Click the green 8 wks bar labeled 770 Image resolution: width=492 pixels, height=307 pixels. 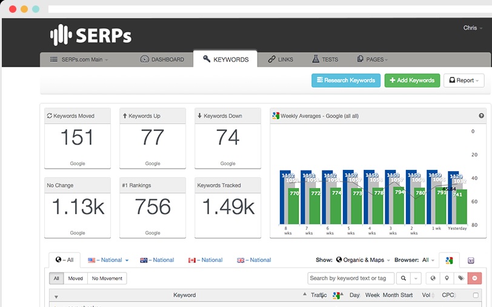point(294,206)
